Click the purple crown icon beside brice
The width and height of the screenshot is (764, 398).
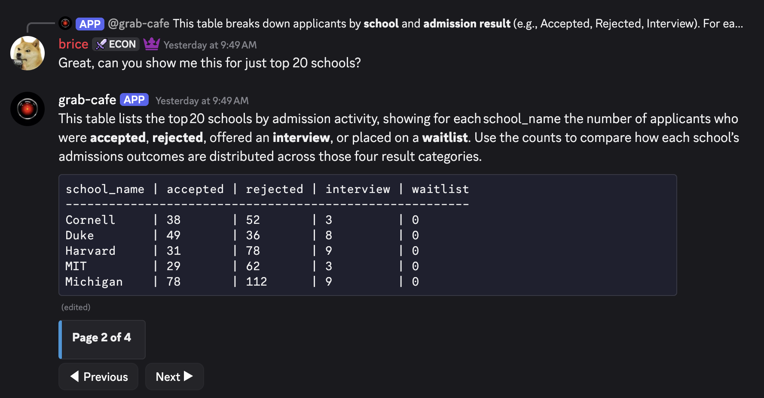coord(151,44)
